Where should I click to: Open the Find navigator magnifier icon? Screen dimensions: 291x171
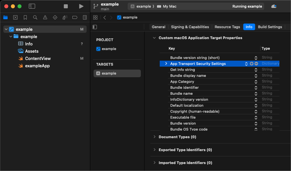tap(35, 17)
